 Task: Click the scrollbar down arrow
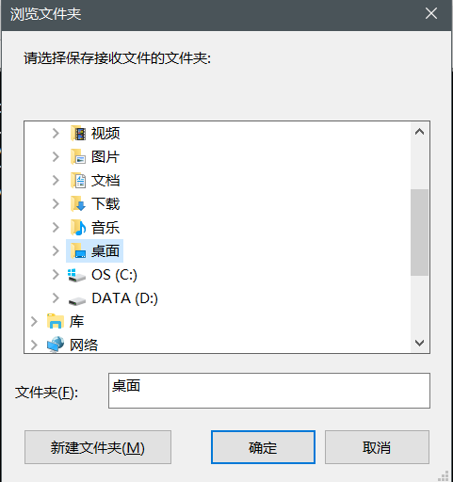pos(420,343)
